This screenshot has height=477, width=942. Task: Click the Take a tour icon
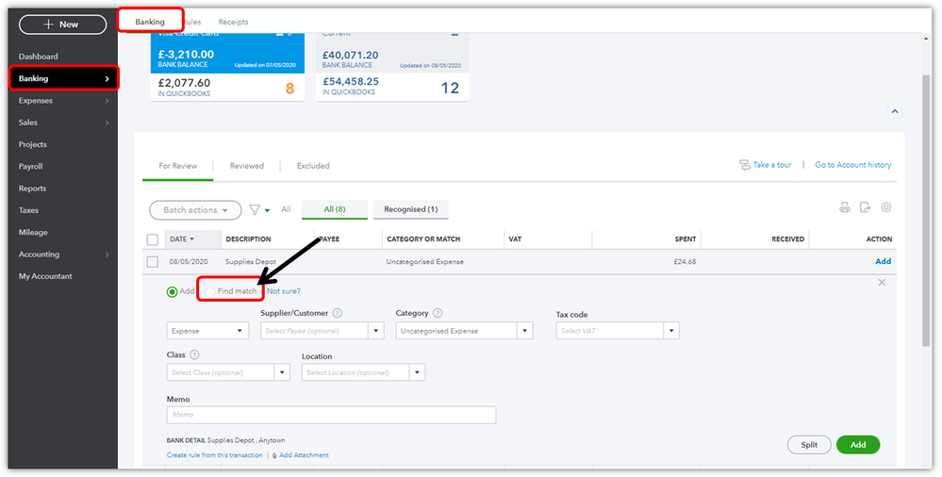(x=745, y=165)
